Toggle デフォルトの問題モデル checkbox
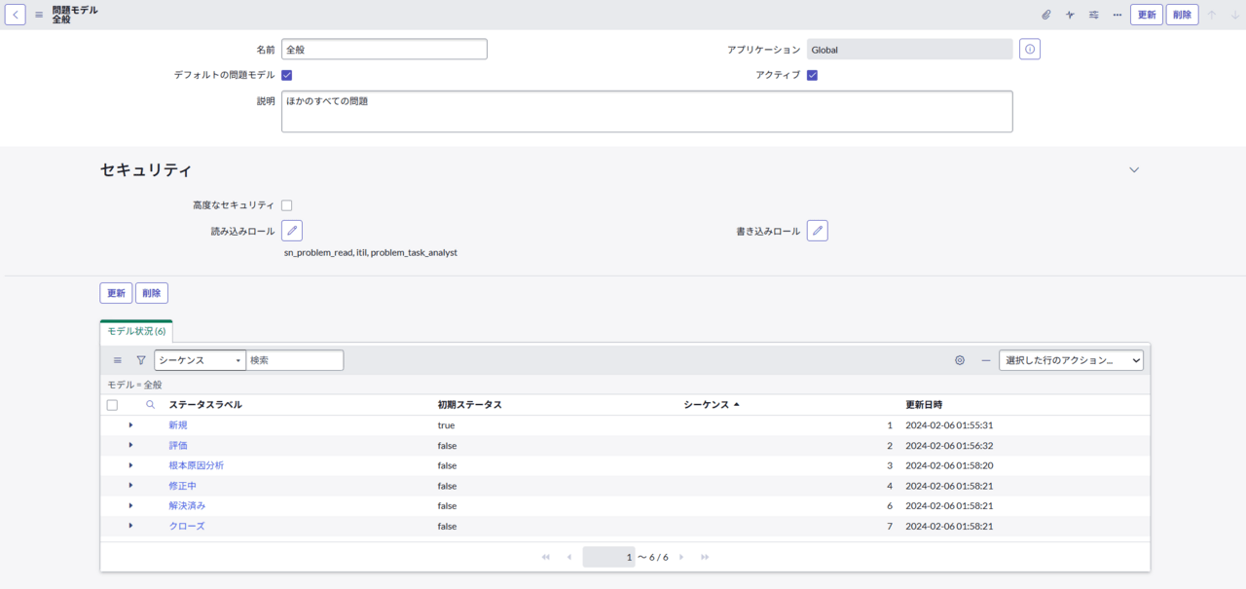The height and width of the screenshot is (589, 1246). [287, 75]
